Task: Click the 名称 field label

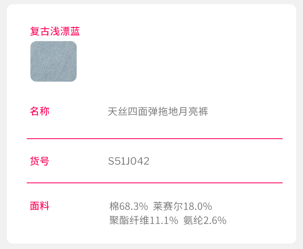Action: [x=40, y=111]
